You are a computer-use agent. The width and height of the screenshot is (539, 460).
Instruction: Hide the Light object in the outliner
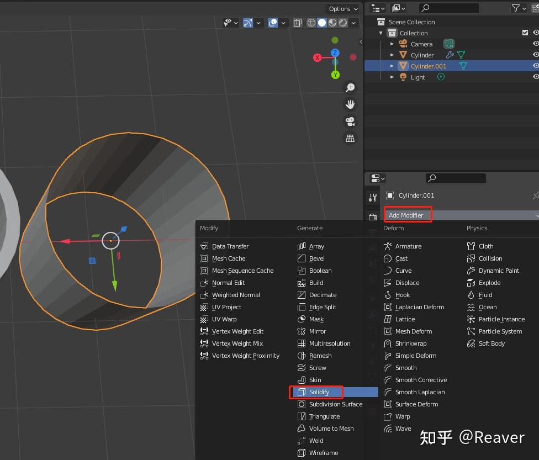click(x=535, y=77)
